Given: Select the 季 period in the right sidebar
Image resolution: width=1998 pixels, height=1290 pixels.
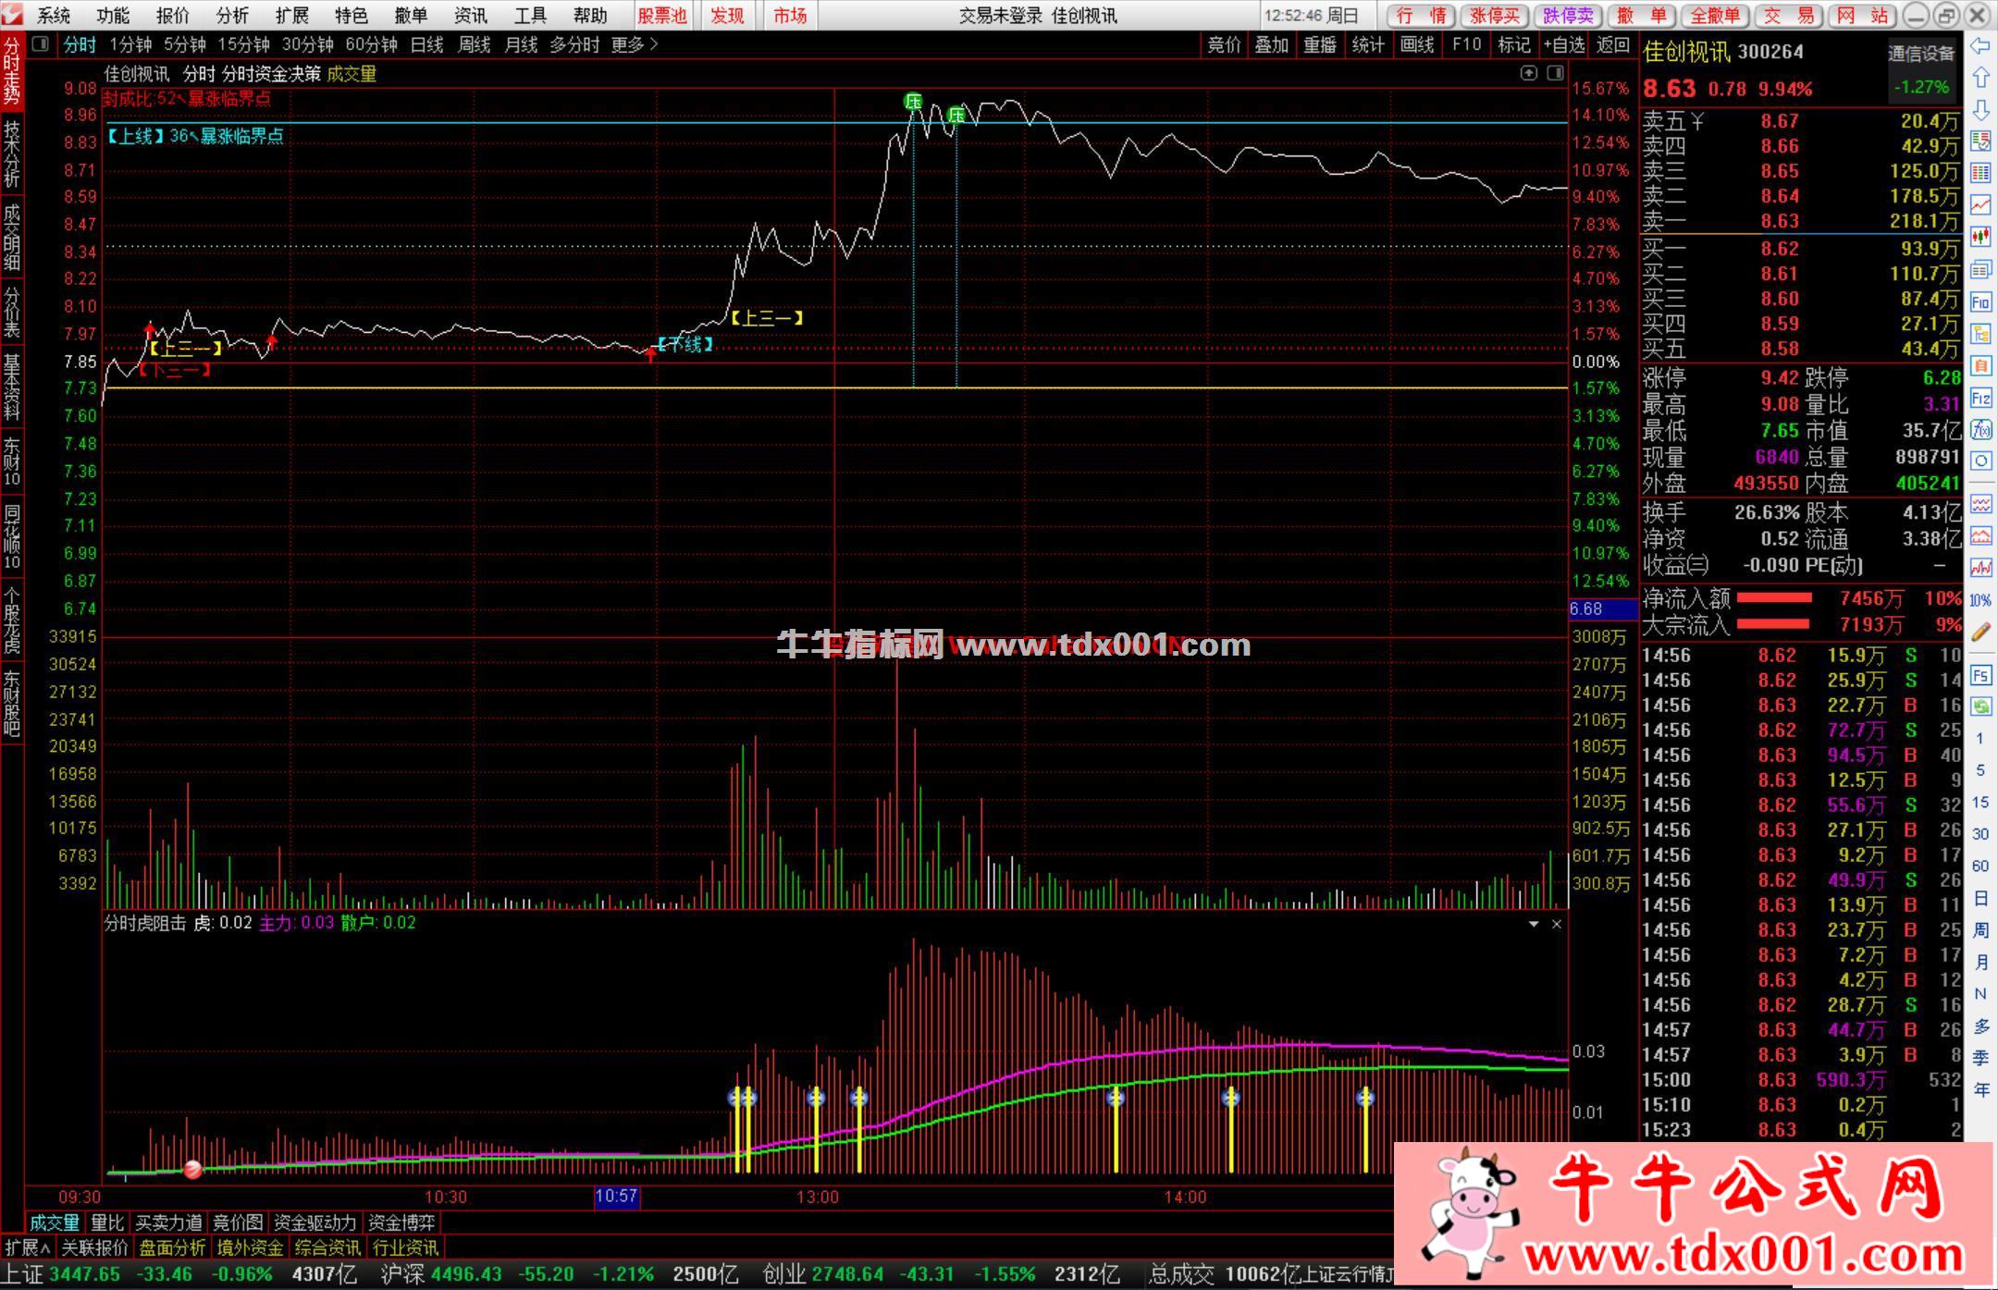Looking at the screenshot, I should 1980,1057.
